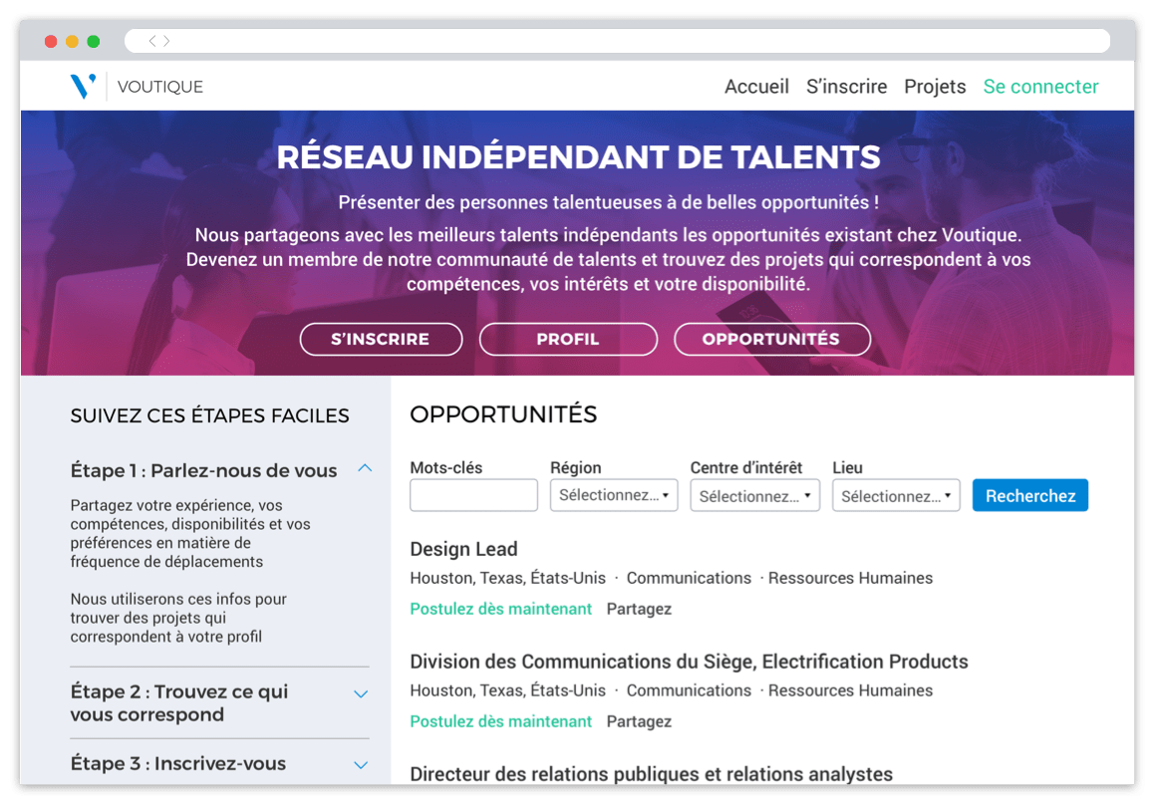Expand Étape 3 : Inscrivez-vous

click(x=361, y=765)
